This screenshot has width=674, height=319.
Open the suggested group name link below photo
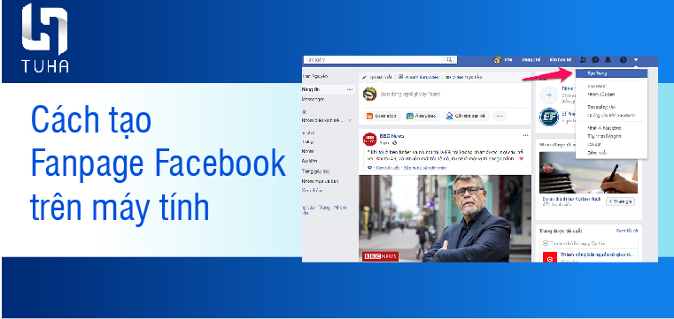click(571, 200)
